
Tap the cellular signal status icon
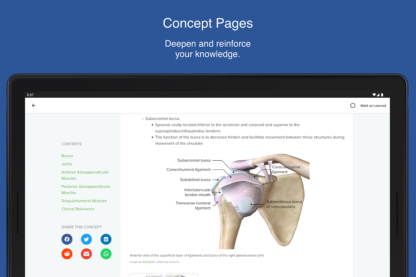click(378, 95)
